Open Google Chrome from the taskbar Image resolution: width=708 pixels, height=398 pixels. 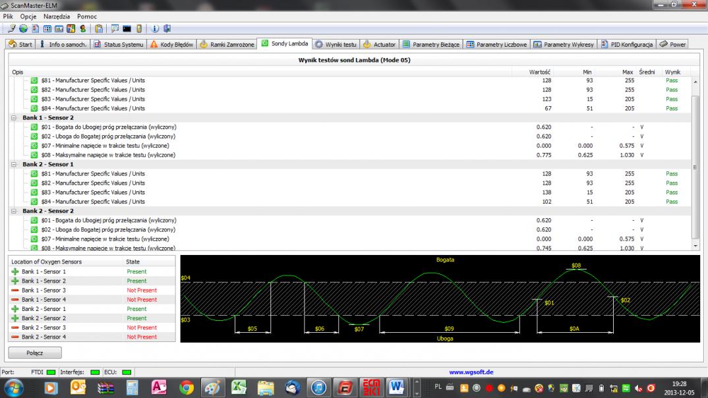[187, 387]
